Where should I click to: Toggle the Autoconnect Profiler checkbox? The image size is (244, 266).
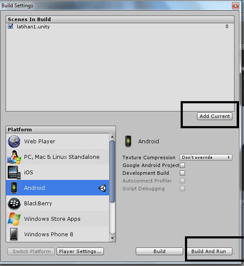click(182, 181)
